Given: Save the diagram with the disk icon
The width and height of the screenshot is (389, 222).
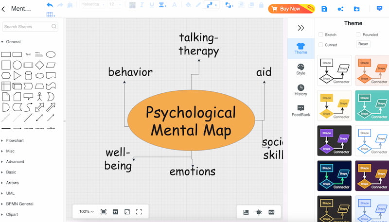Looking at the screenshot, I should pos(324,9).
